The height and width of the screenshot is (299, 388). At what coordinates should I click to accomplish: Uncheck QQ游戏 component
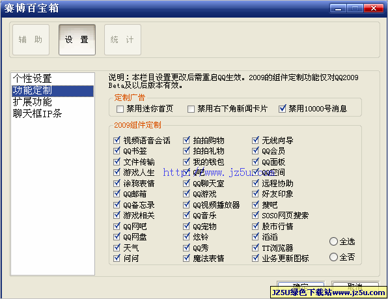point(186,194)
